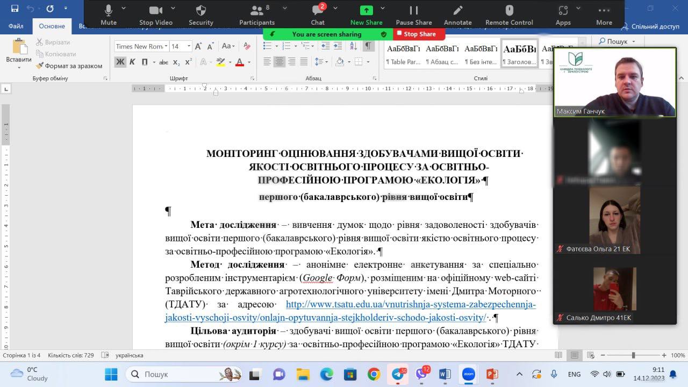
Task: Open the Zoom Chat panel
Action: point(318,11)
